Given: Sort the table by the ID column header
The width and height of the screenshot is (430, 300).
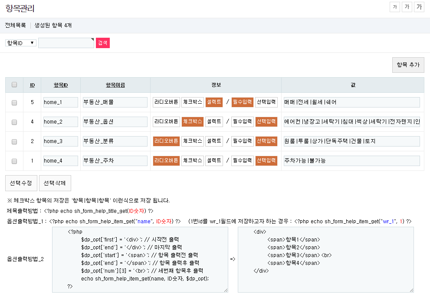Looking at the screenshot, I should 32,85.
